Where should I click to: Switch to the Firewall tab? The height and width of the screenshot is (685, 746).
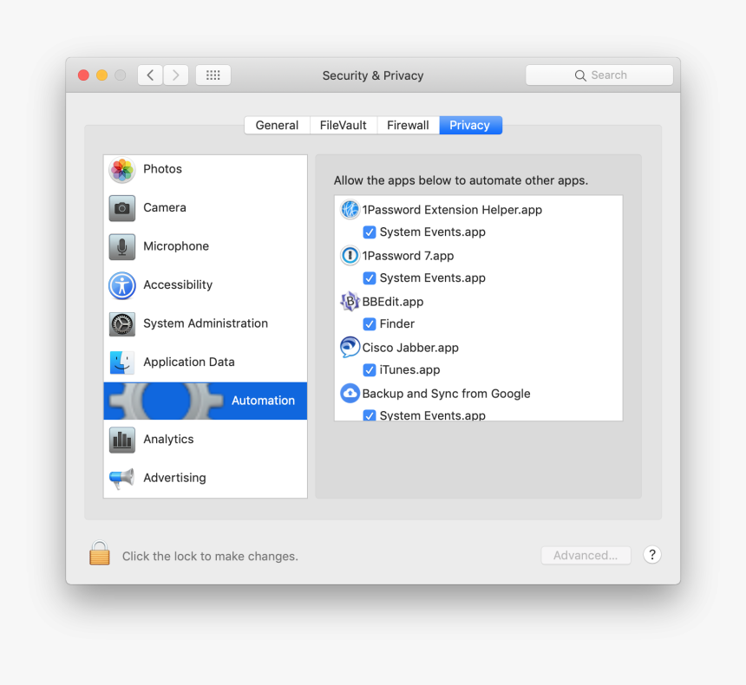[x=408, y=126]
